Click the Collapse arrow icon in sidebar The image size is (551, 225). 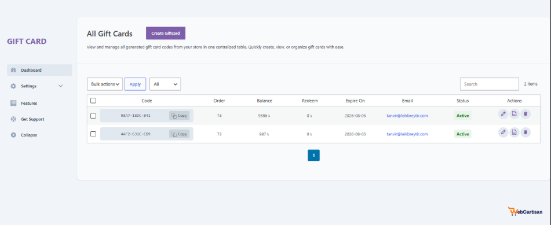[x=13, y=135]
